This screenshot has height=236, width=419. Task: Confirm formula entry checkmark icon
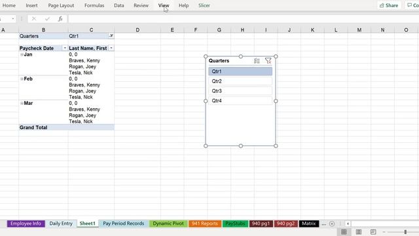[47, 19]
